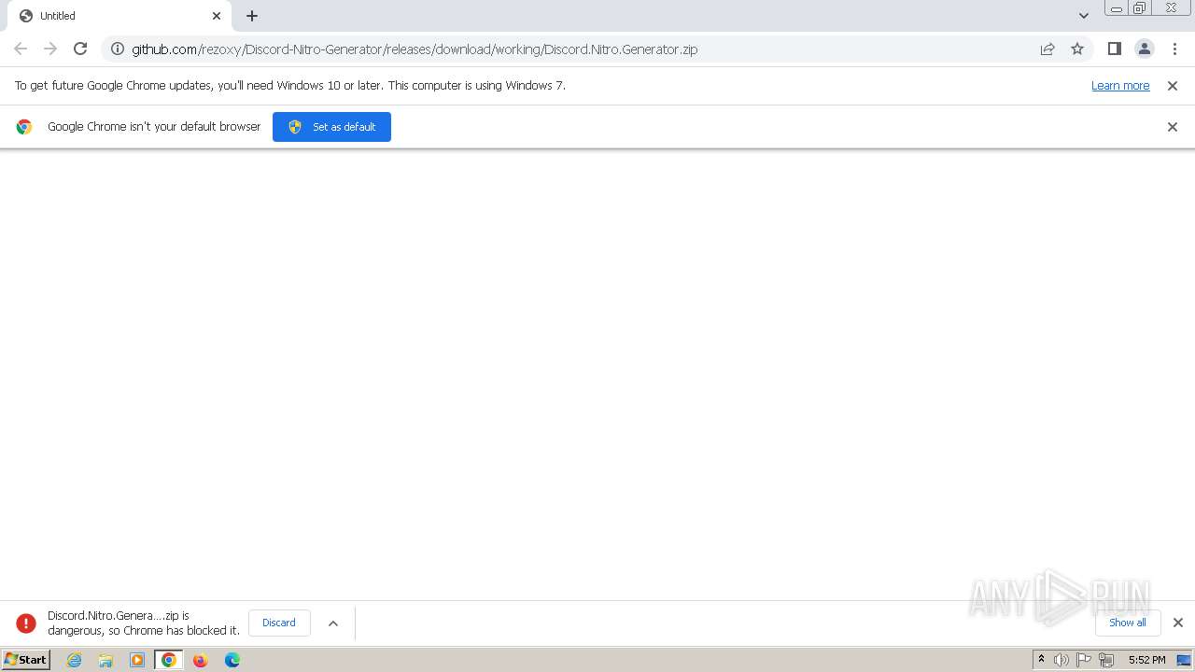View site information icon in address bar
Image resolution: width=1195 pixels, height=672 pixels.
(x=118, y=49)
